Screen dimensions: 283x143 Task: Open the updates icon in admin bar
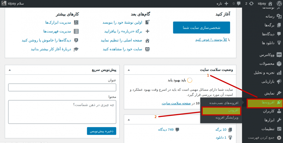coord(250,3)
